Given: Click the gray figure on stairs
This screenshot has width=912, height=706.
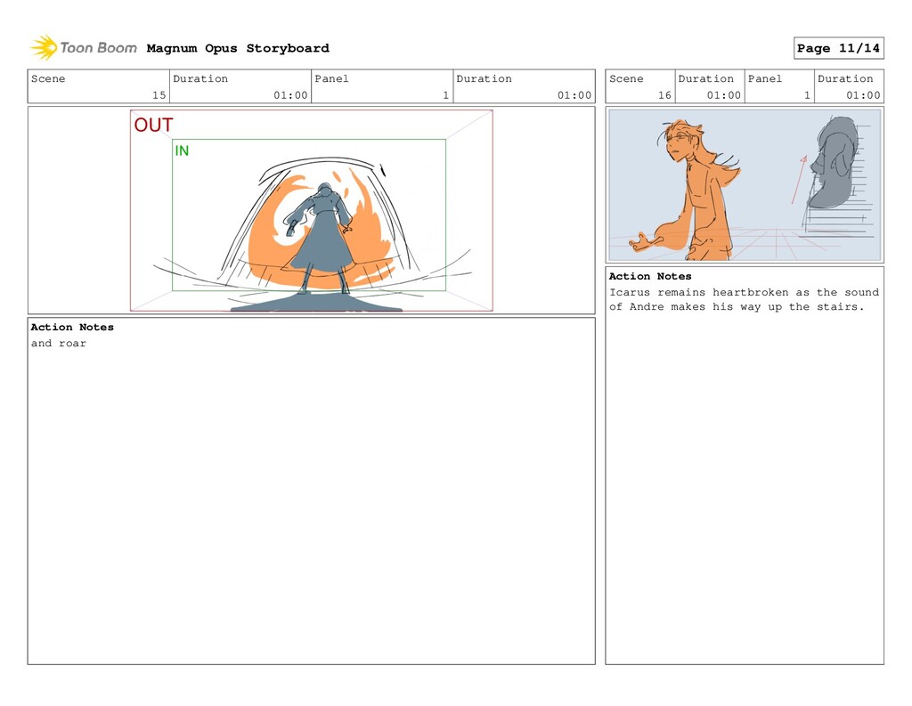Looking at the screenshot, I should pyautogui.click(x=833, y=163).
